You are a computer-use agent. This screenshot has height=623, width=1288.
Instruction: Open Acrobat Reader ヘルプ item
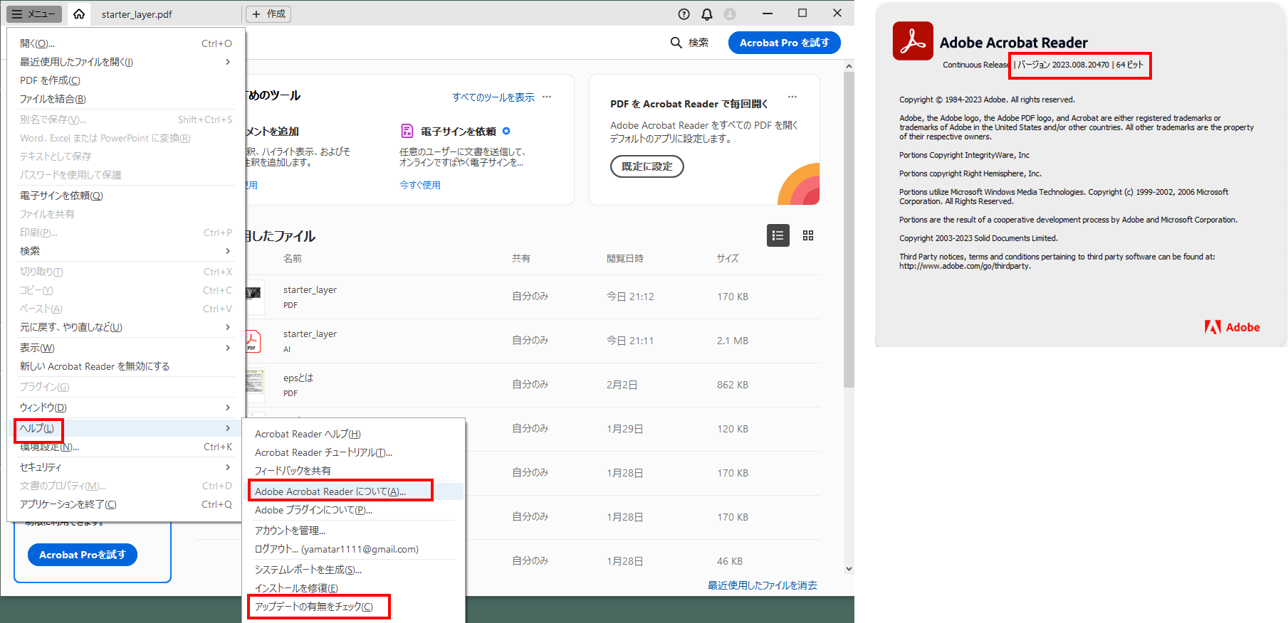point(354,434)
